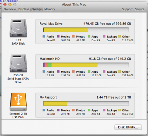
Task: Click the Macintosh HD volume name
Action: point(50,59)
